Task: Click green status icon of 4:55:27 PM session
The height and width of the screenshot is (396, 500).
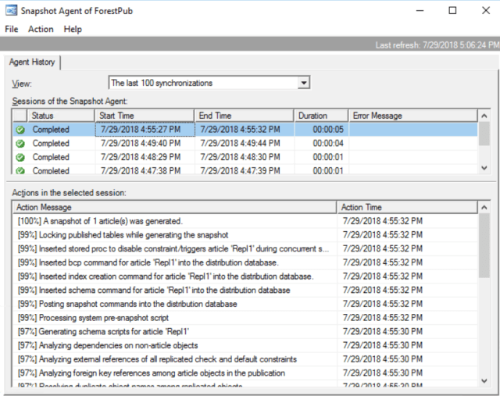Action: (x=20, y=130)
